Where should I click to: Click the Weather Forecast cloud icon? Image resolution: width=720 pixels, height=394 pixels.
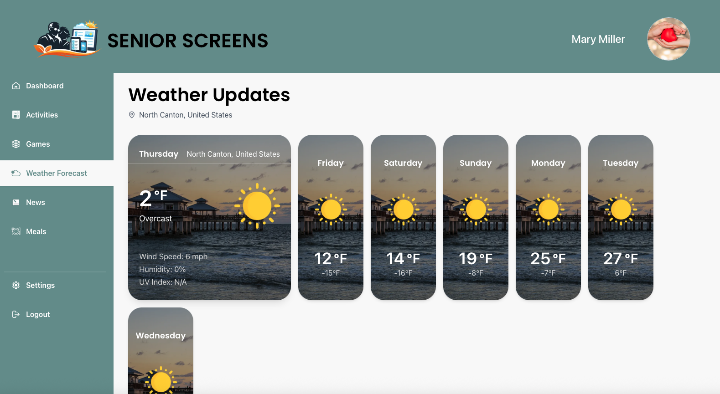pos(16,173)
